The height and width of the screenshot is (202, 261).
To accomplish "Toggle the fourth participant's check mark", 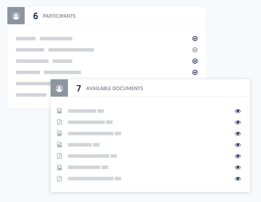I will tap(195, 72).
